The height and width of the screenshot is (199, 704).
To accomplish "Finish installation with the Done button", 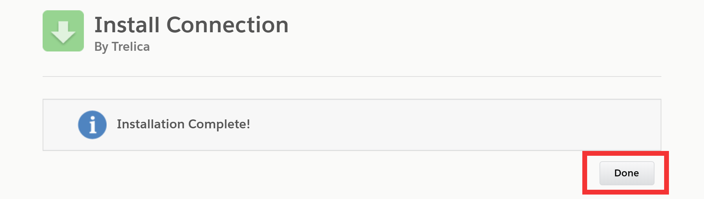I will (627, 173).
